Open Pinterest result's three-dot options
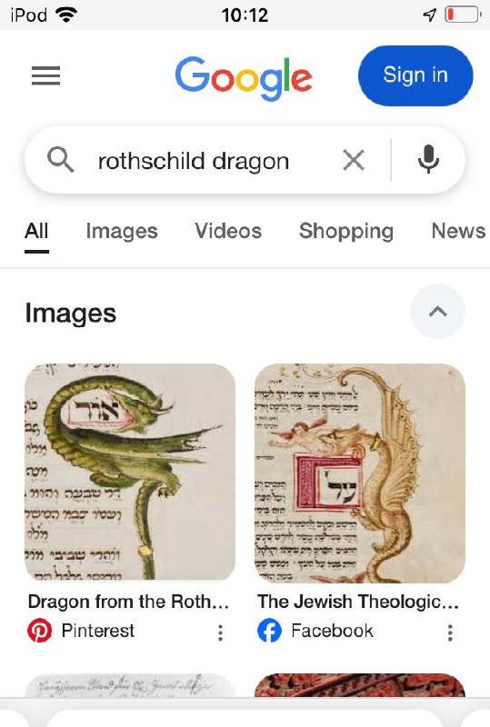 click(220, 632)
